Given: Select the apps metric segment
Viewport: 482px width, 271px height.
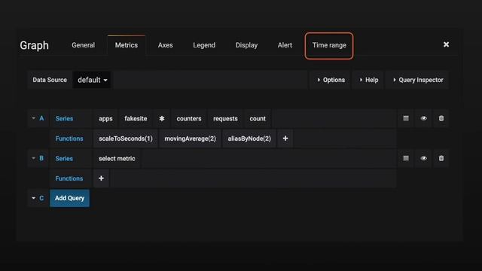Looking at the screenshot, I should (x=105, y=119).
